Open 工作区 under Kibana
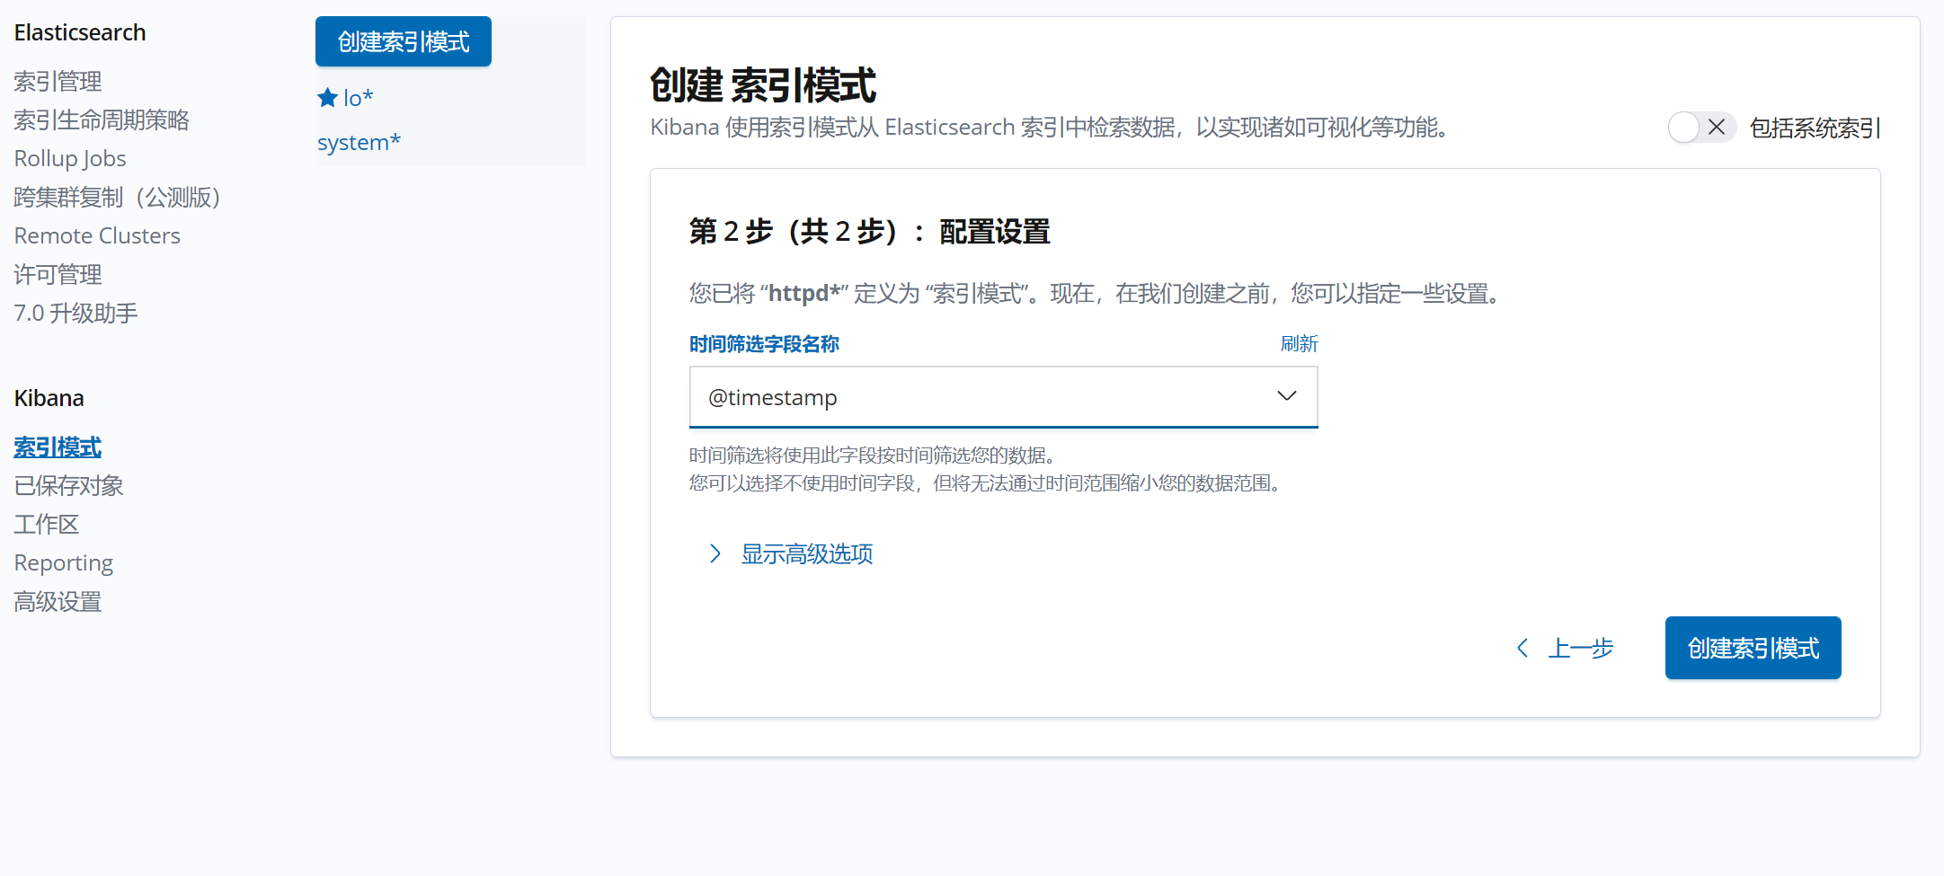Image resolution: width=1944 pixels, height=876 pixels. pyautogui.click(x=47, y=525)
